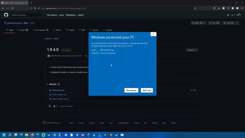Open the GitHub footer About link
The height and width of the screenshot is (138, 245).
click(x=173, y=123)
